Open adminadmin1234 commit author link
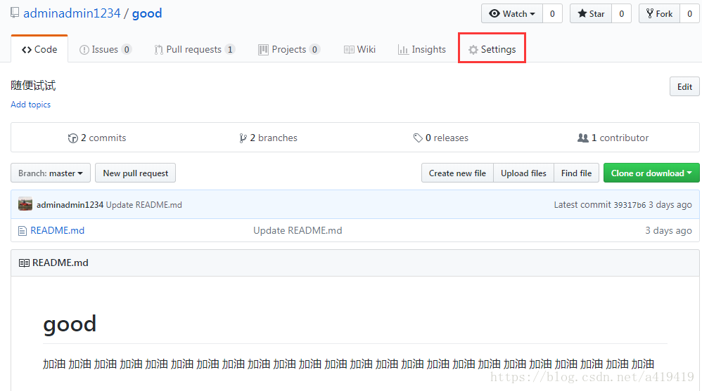This screenshot has height=391, width=702. tap(70, 205)
